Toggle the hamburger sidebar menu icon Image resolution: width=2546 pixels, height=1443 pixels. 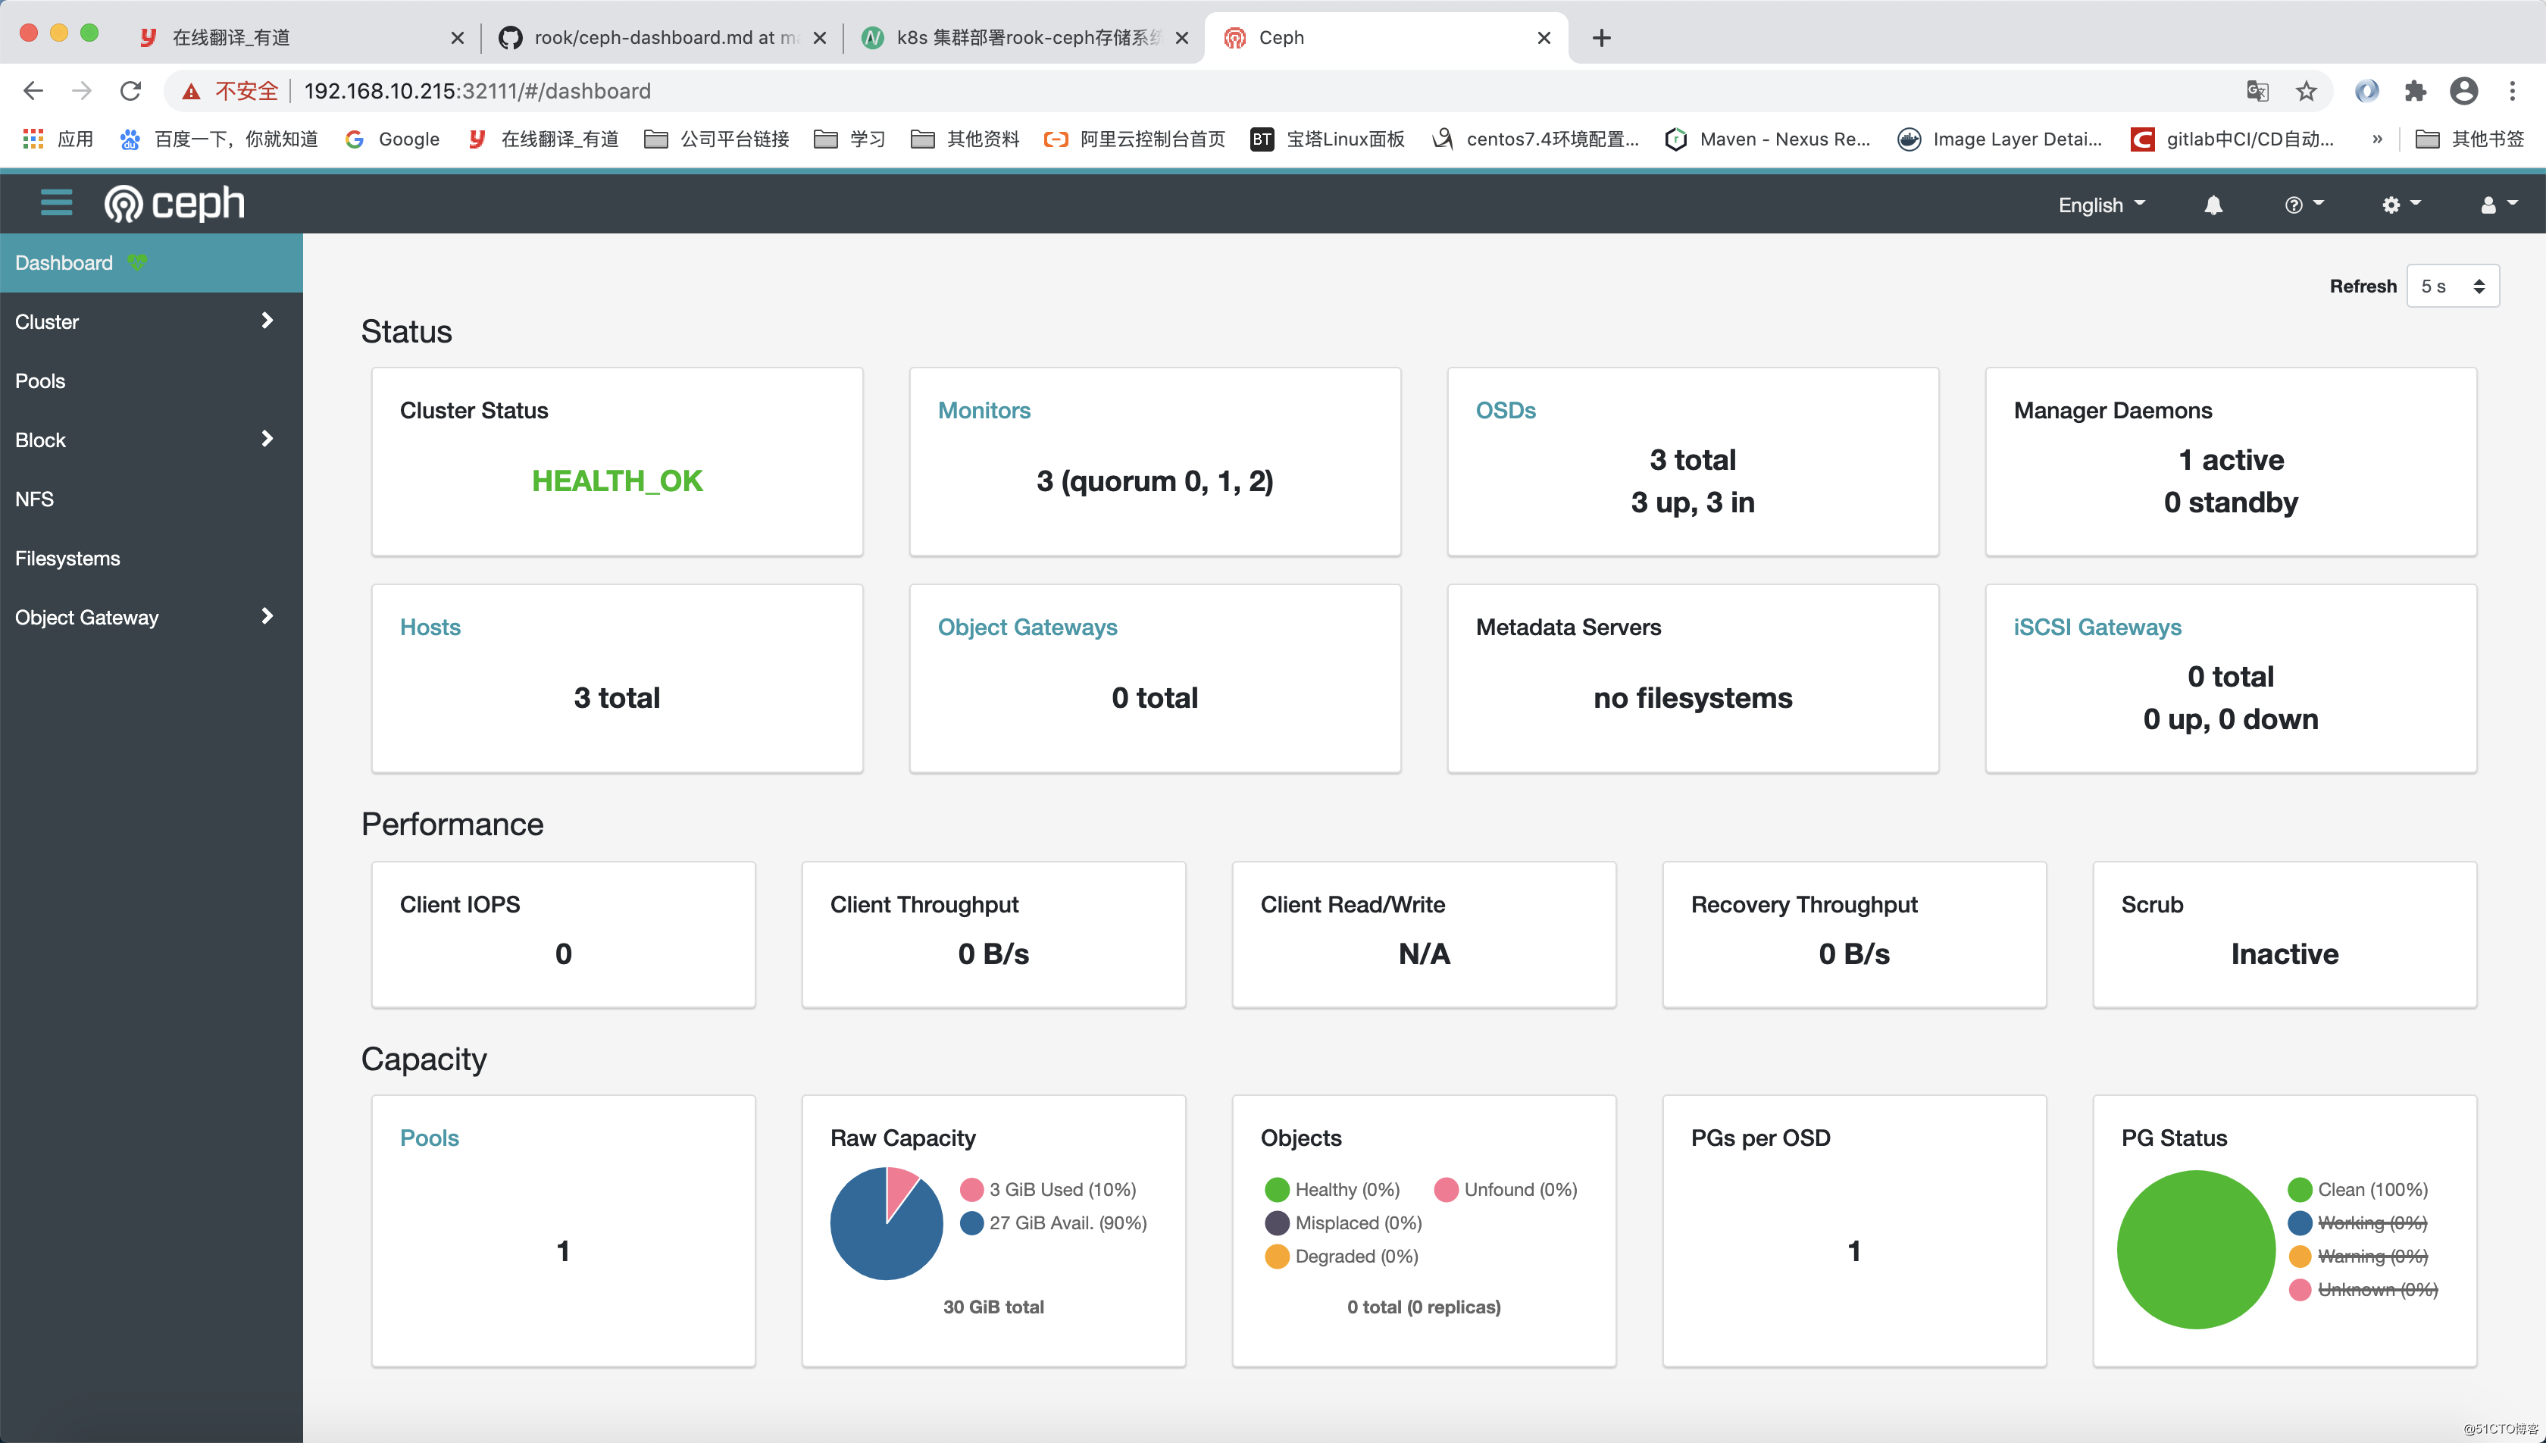[55, 203]
